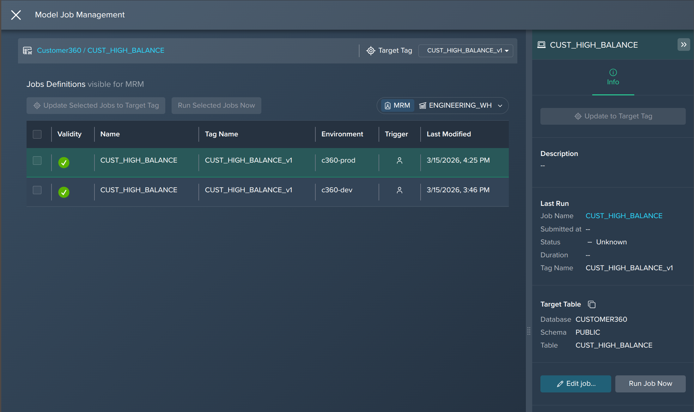
Task: Select the MRM role badge icon
Action: tap(387, 105)
